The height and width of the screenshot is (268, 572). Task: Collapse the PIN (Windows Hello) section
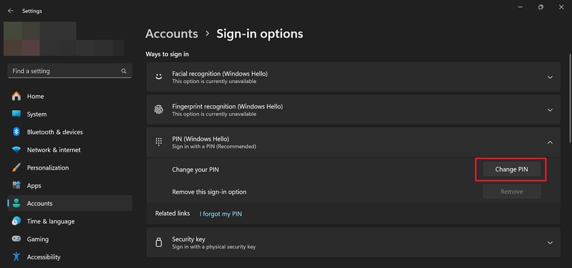[550, 142]
